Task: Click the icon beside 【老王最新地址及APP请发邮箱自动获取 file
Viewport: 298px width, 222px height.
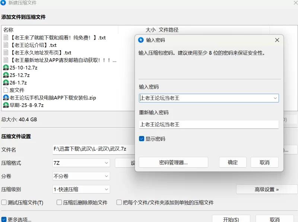Action: pos(6,60)
